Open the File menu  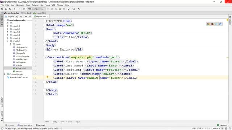pos(3,5)
